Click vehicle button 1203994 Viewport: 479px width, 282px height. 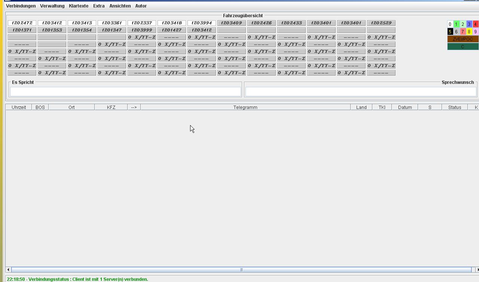[x=202, y=23]
